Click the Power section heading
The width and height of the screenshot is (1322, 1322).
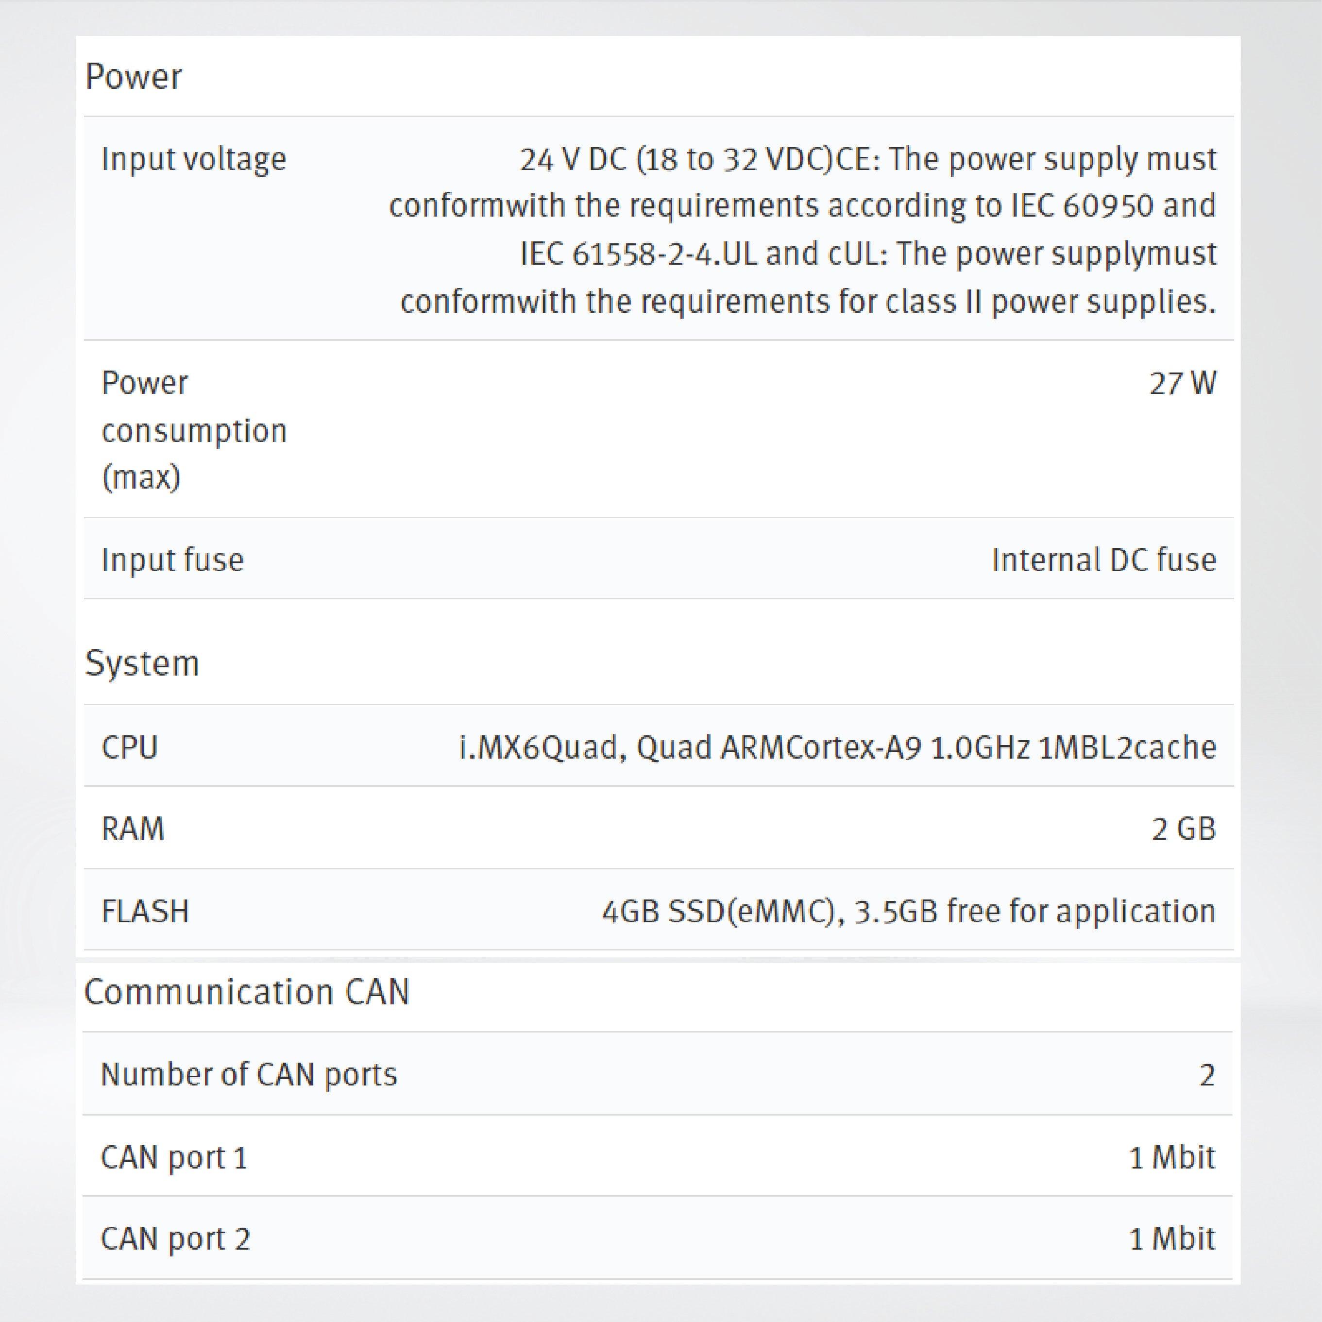pos(134,77)
